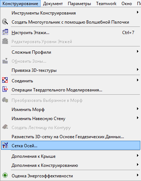Click the Magic Wand polygon icon
Screen dimensions: 141x181
pyautogui.click(x=5, y=22)
